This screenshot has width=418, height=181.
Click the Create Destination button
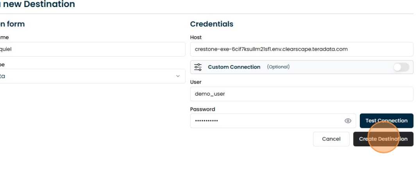click(383, 139)
